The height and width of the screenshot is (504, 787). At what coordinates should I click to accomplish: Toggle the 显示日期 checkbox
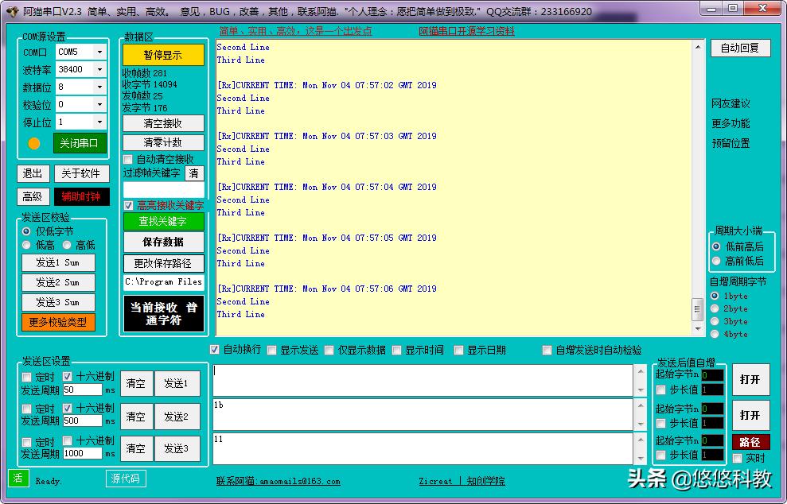(x=458, y=350)
